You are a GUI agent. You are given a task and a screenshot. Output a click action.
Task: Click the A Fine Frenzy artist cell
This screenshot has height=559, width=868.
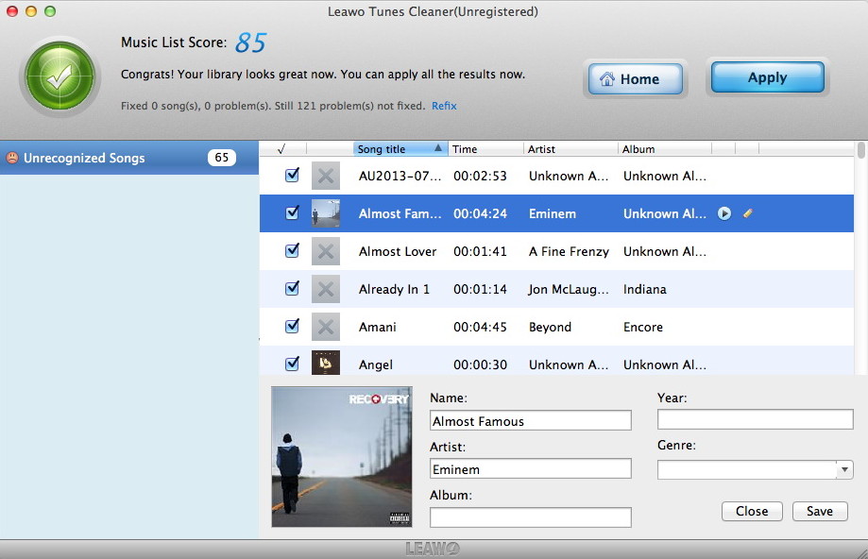pyautogui.click(x=569, y=251)
